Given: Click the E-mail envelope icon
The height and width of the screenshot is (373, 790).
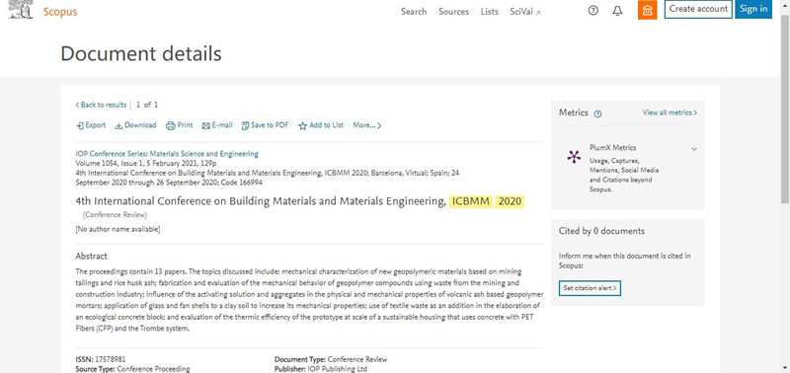Looking at the screenshot, I should click(x=205, y=126).
